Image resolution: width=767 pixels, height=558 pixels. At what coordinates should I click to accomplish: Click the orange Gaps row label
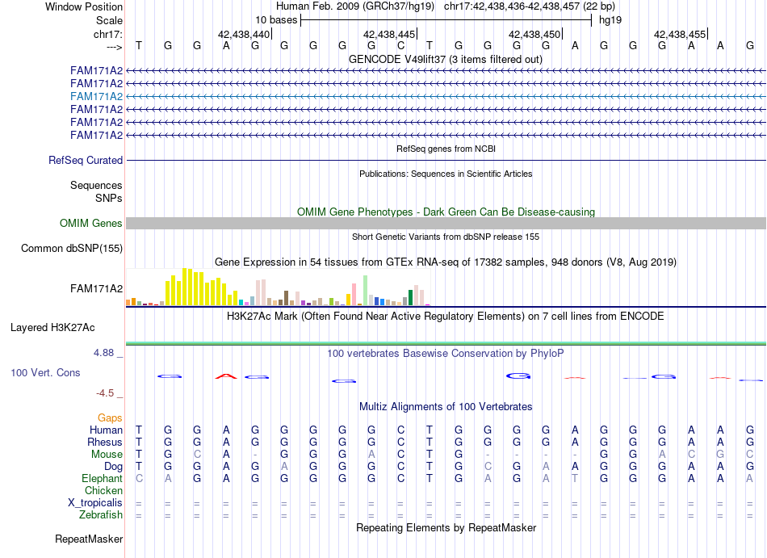click(x=110, y=417)
